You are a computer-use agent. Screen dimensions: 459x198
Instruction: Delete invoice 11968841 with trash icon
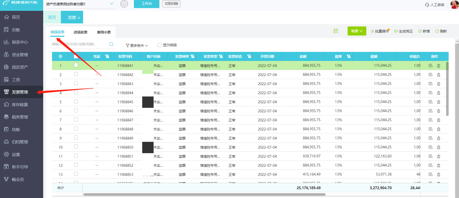click(439, 66)
